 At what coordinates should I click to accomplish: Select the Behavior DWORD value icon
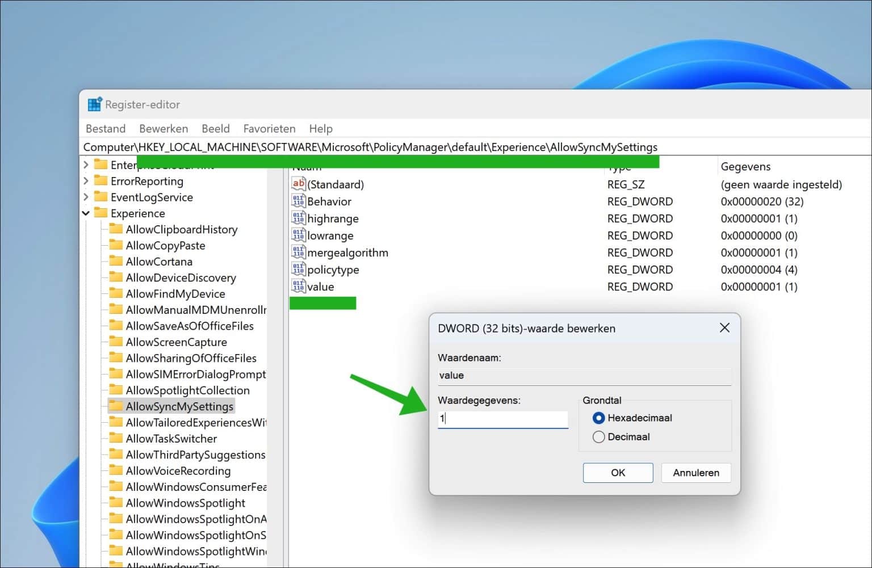(298, 201)
